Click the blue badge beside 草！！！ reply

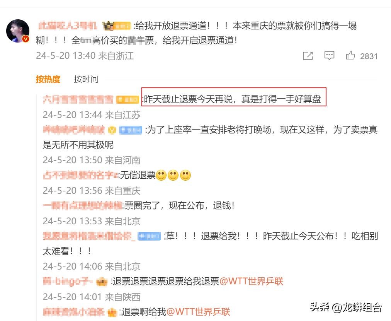149,236
